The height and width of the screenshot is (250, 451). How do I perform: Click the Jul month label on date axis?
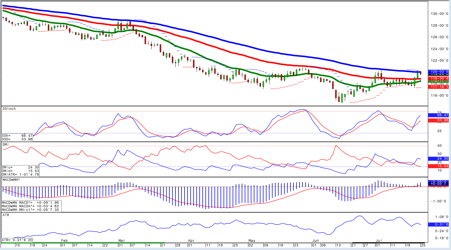[x=379, y=241]
